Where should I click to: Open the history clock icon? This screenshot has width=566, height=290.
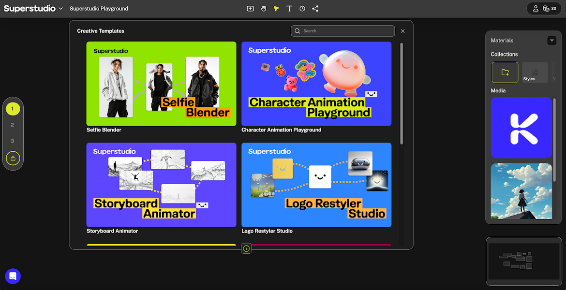[x=302, y=9]
